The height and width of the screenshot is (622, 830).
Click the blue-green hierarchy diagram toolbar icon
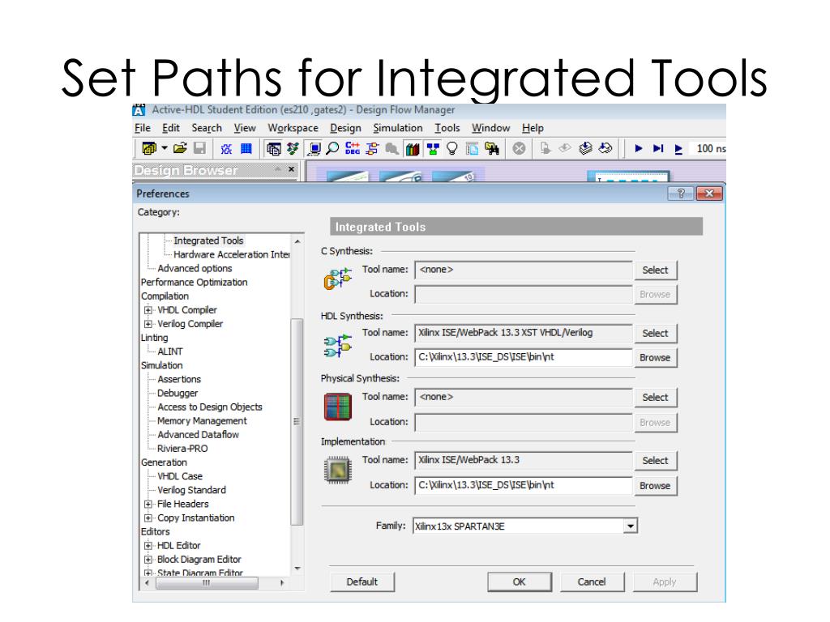point(433,149)
